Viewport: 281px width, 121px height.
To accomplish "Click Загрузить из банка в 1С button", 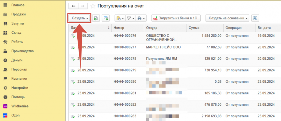I will pos(176,18).
